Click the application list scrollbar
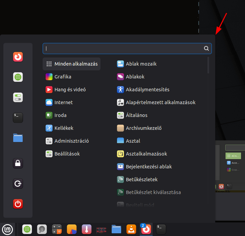245x236 pixels. pyautogui.click(x=208, y=65)
